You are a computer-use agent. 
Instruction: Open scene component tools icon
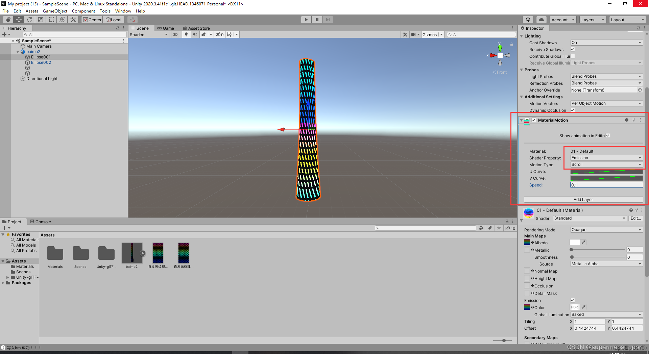coord(405,34)
